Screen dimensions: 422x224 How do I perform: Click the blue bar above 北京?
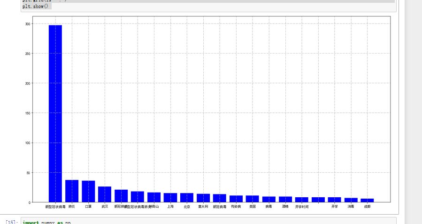pos(187,198)
